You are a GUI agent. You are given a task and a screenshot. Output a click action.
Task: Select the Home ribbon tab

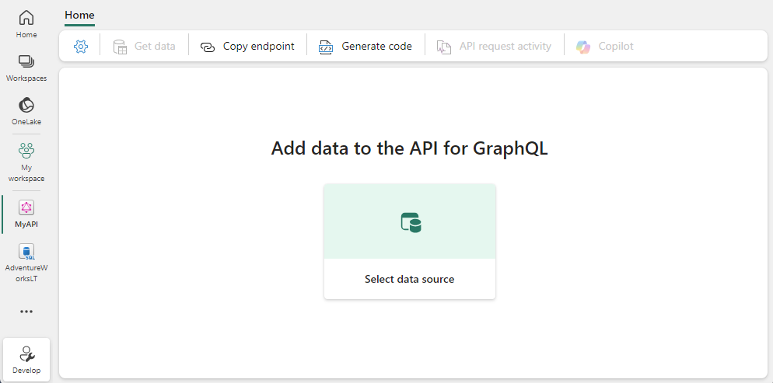point(79,15)
